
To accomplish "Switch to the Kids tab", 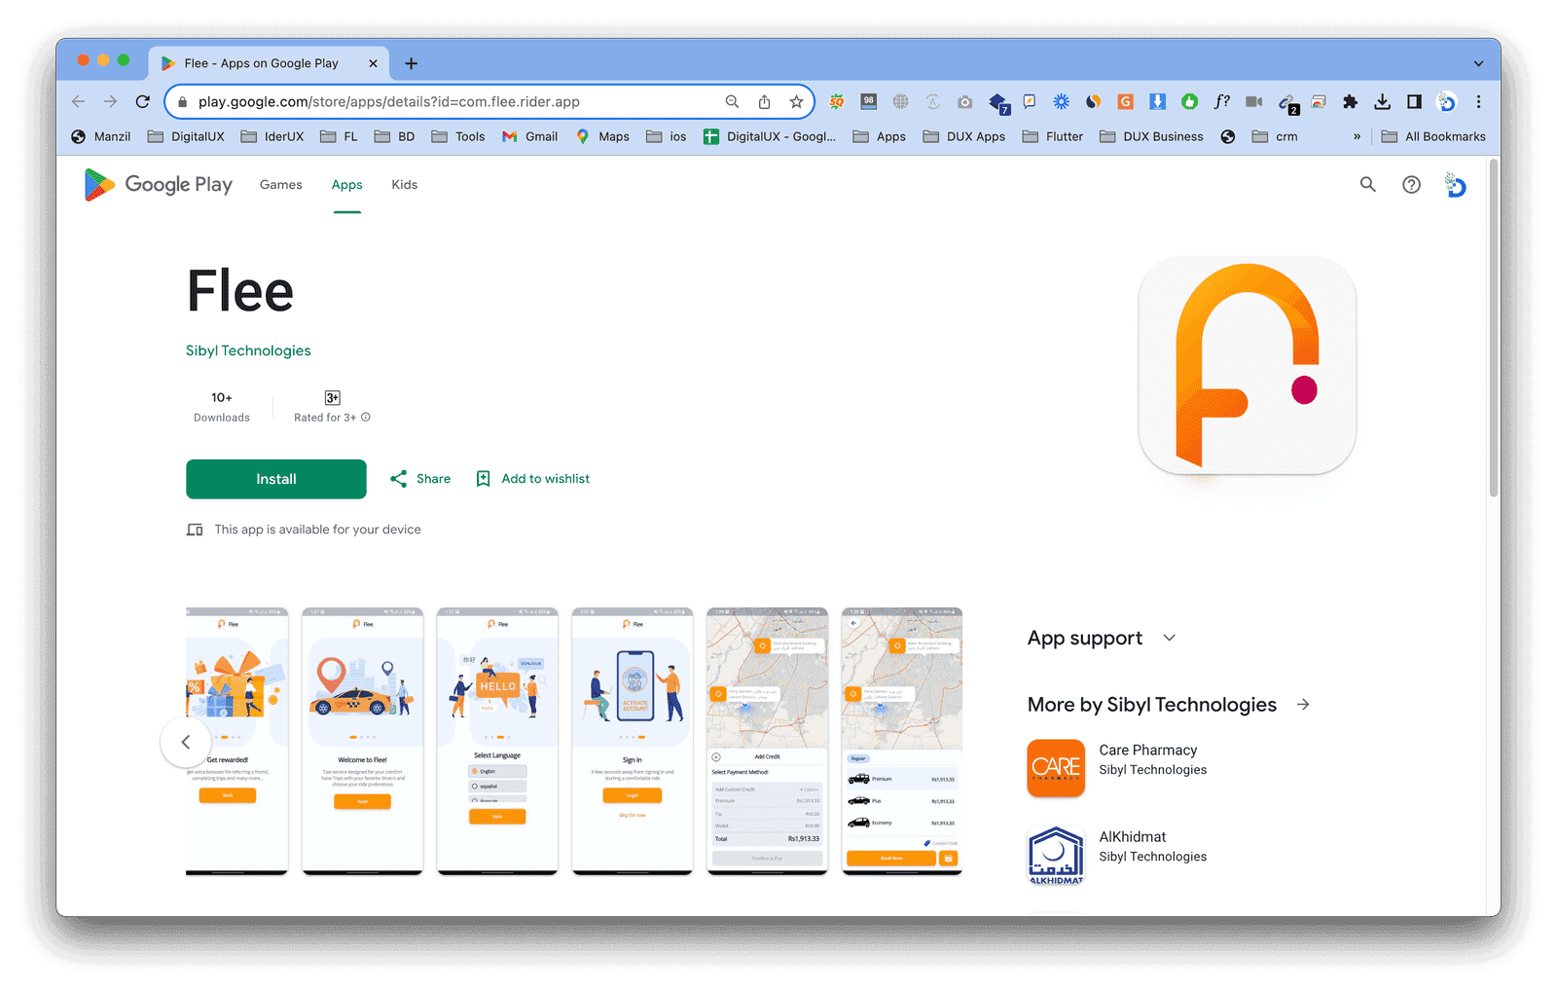I will point(404,184).
